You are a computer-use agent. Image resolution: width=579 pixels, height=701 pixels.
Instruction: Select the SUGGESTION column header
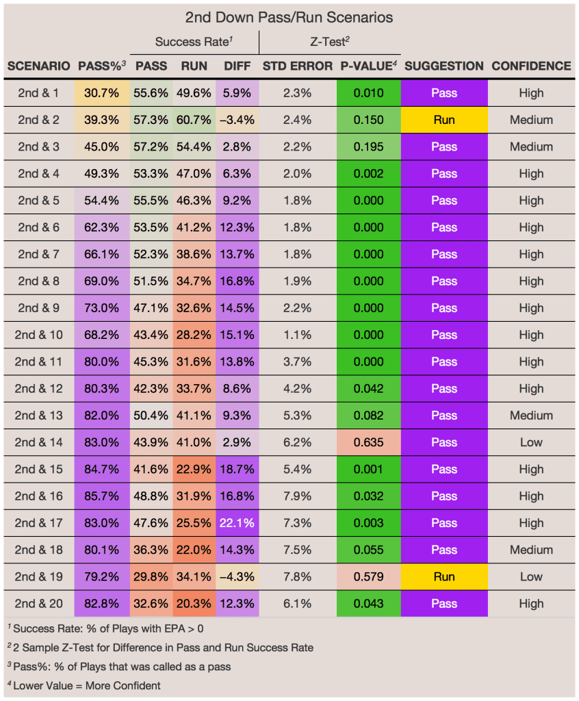444,66
